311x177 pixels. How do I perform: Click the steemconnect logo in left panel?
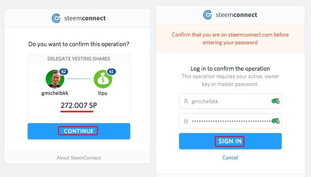(79, 18)
